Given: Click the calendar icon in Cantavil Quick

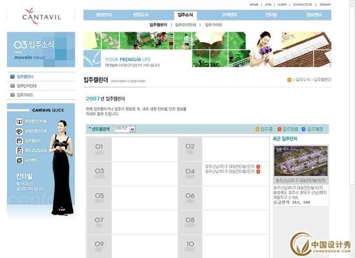Looking at the screenshot, I should coord(19,141).
